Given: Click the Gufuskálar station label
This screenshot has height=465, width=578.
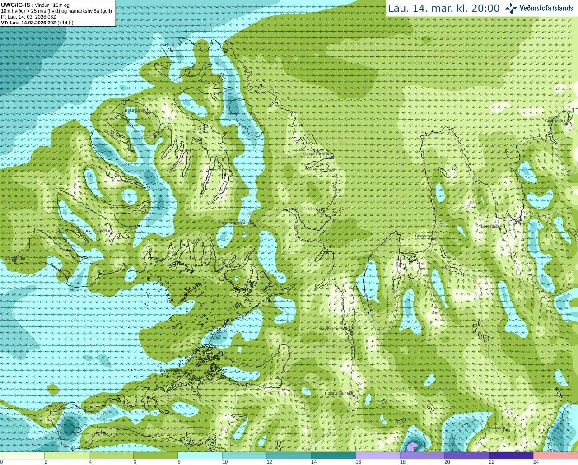Looking at the screenshot, I should point(53,405).
